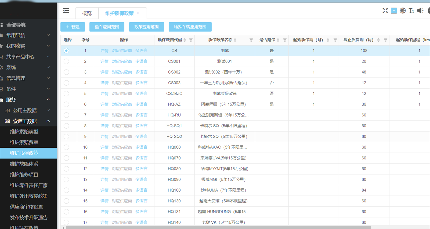
Task: Expand 共享产品中心 menu chevron
Action: 48,57
